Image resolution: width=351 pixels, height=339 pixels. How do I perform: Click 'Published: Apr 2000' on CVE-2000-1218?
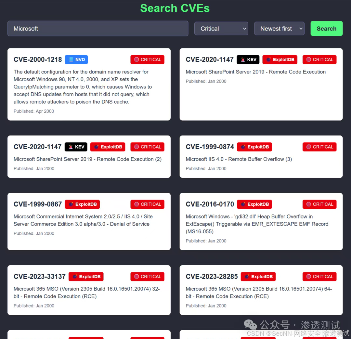34,111
